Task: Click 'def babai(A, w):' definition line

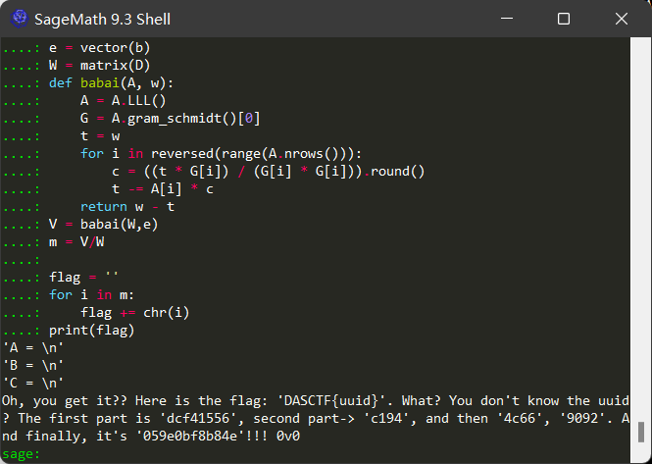Action: tap(111, 83)
